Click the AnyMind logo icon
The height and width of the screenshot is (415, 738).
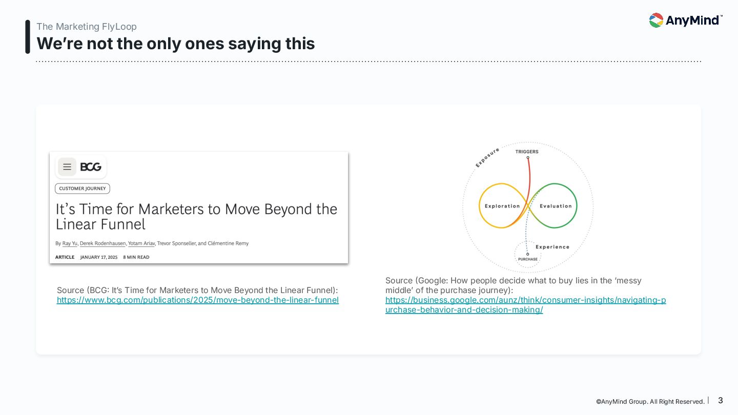pos(656,20)
